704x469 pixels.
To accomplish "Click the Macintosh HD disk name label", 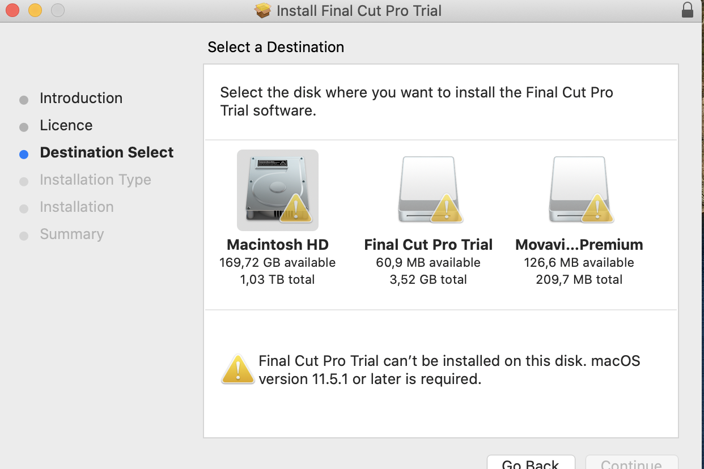I will (278, 245).
